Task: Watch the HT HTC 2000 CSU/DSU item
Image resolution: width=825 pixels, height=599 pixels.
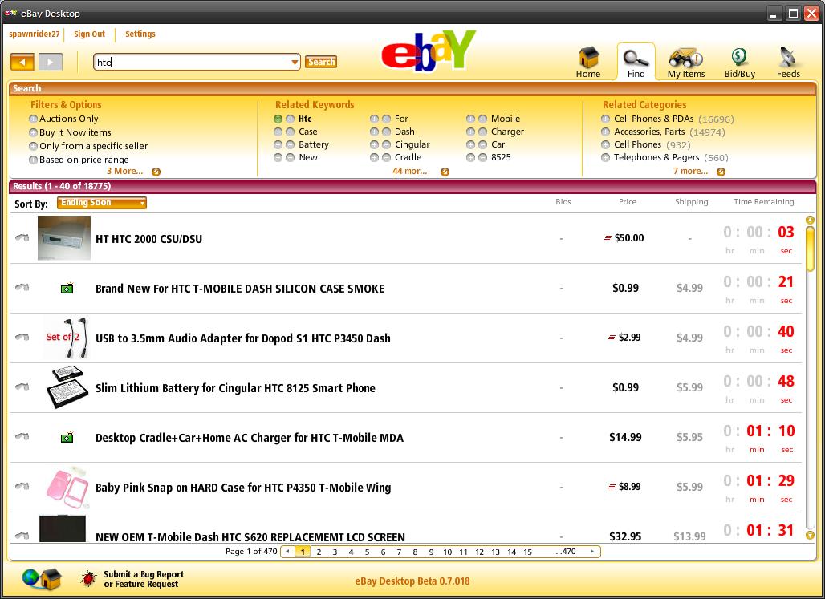Action: [22, 237]
